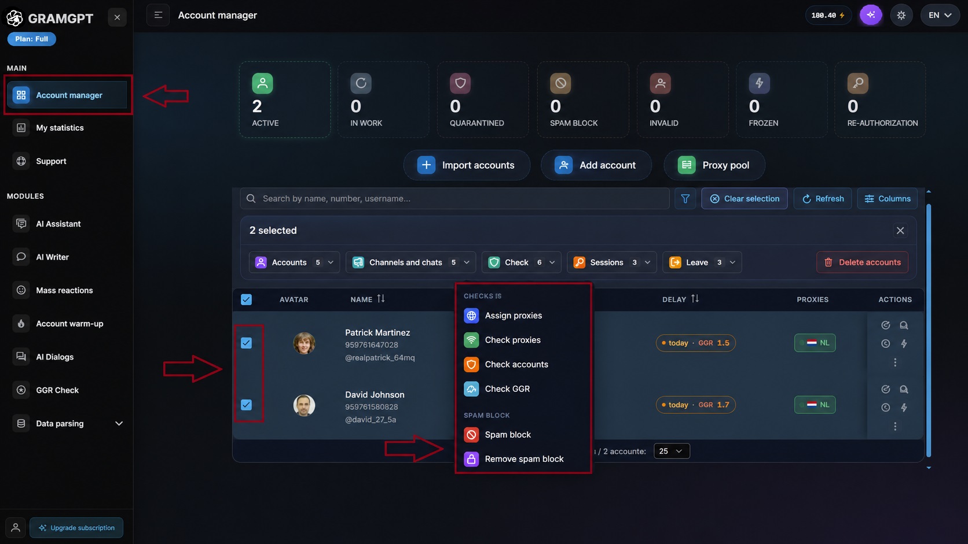Sort by Name column arrows
The image size is (968, 544).
point(380,299)
